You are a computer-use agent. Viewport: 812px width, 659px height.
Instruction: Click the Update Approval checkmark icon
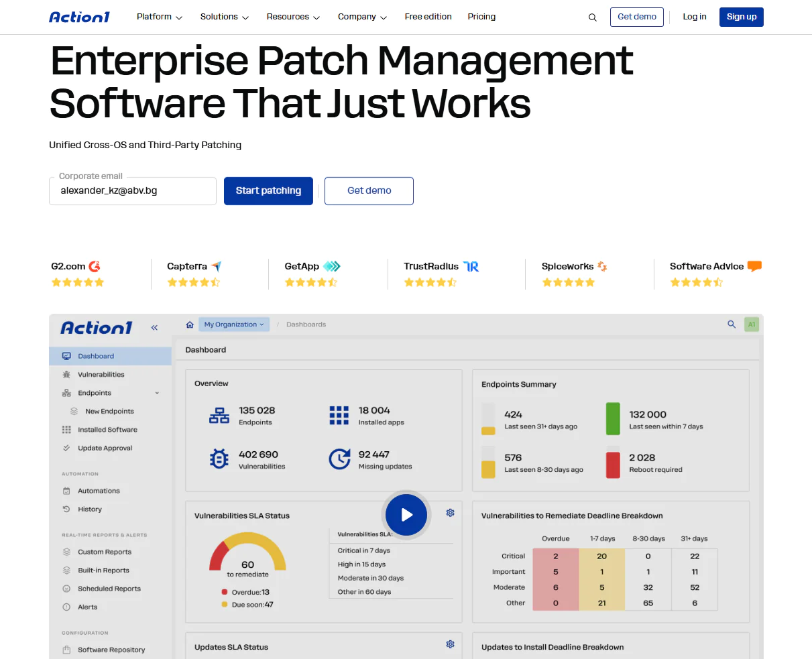click(x=66, y=448)
